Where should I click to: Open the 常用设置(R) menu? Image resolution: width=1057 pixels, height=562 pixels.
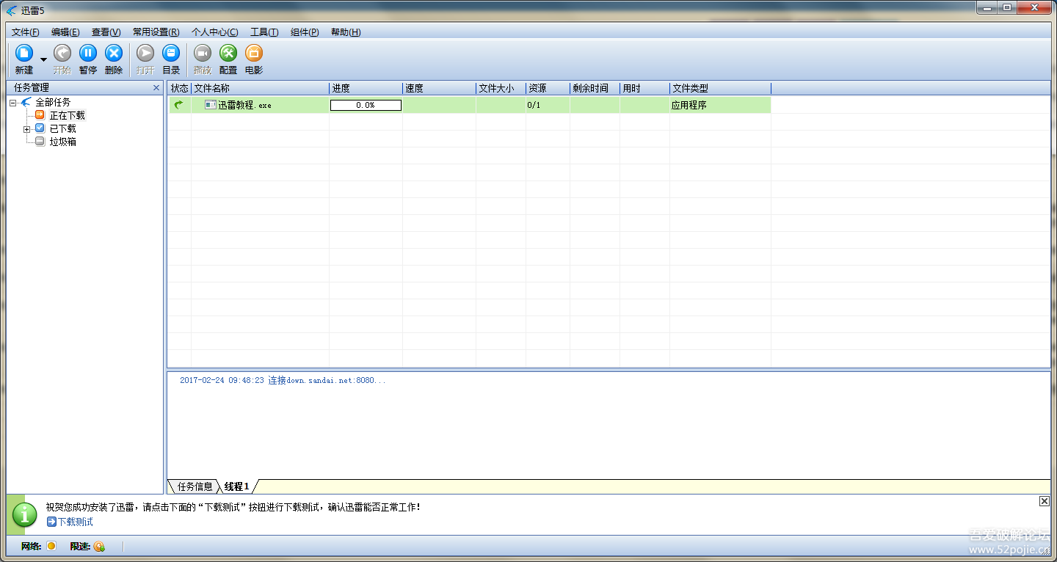click(156, 32)
